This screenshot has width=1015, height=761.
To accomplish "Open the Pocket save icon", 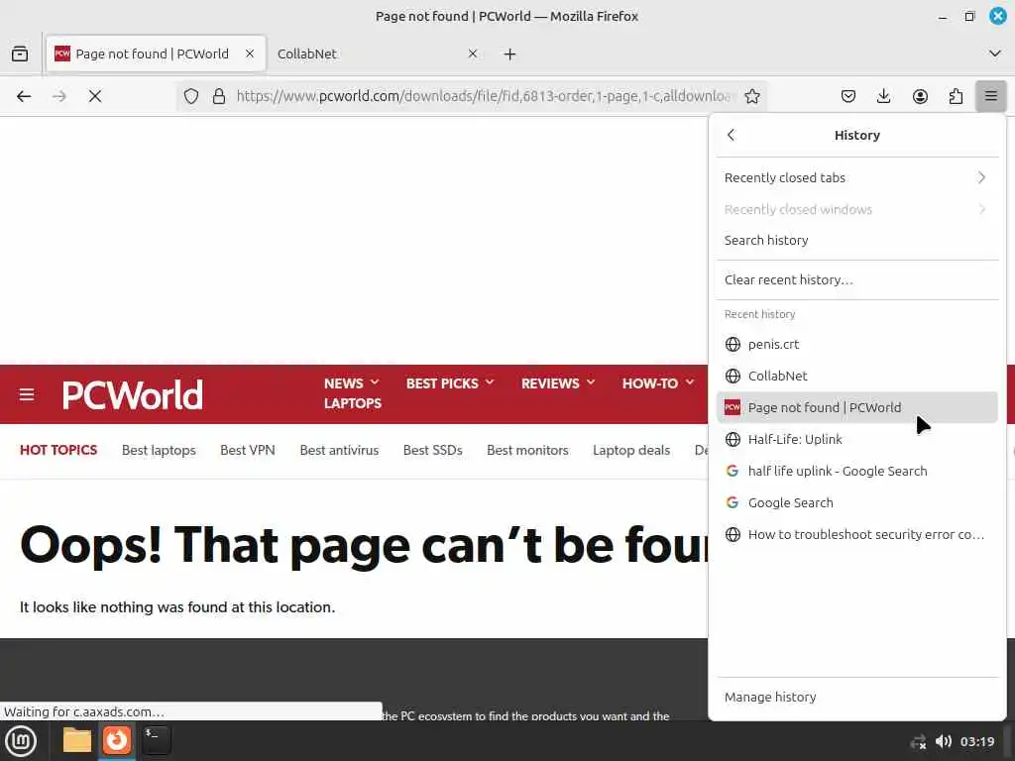I will (848, 96).
